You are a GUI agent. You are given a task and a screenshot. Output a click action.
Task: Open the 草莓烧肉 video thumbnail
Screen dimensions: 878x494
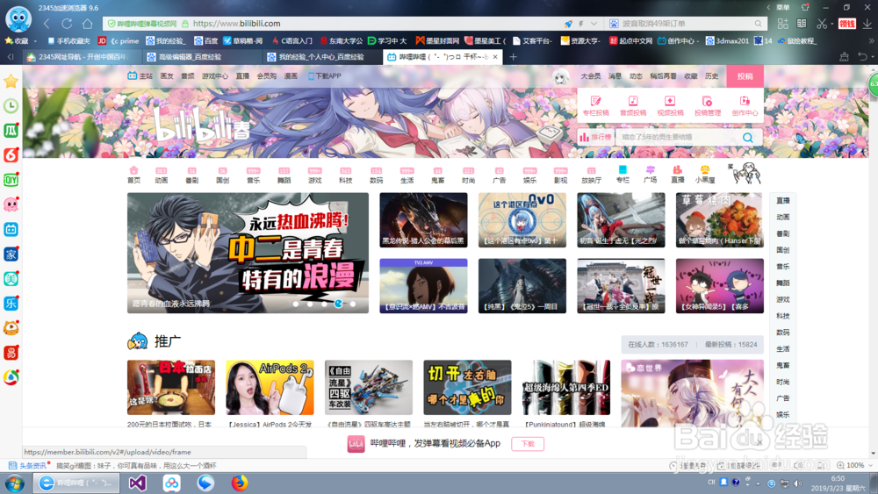coord(720,220)
